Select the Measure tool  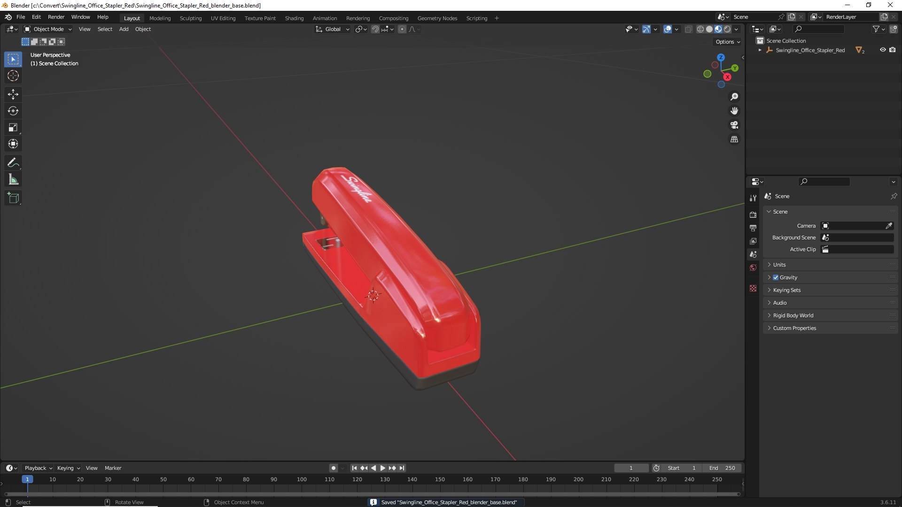pyautogui.click(x=13, y=179)
